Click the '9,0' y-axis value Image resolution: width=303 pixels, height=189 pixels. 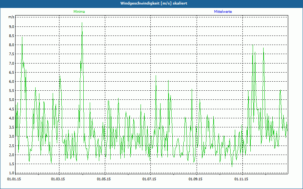(x=12, y=26)
